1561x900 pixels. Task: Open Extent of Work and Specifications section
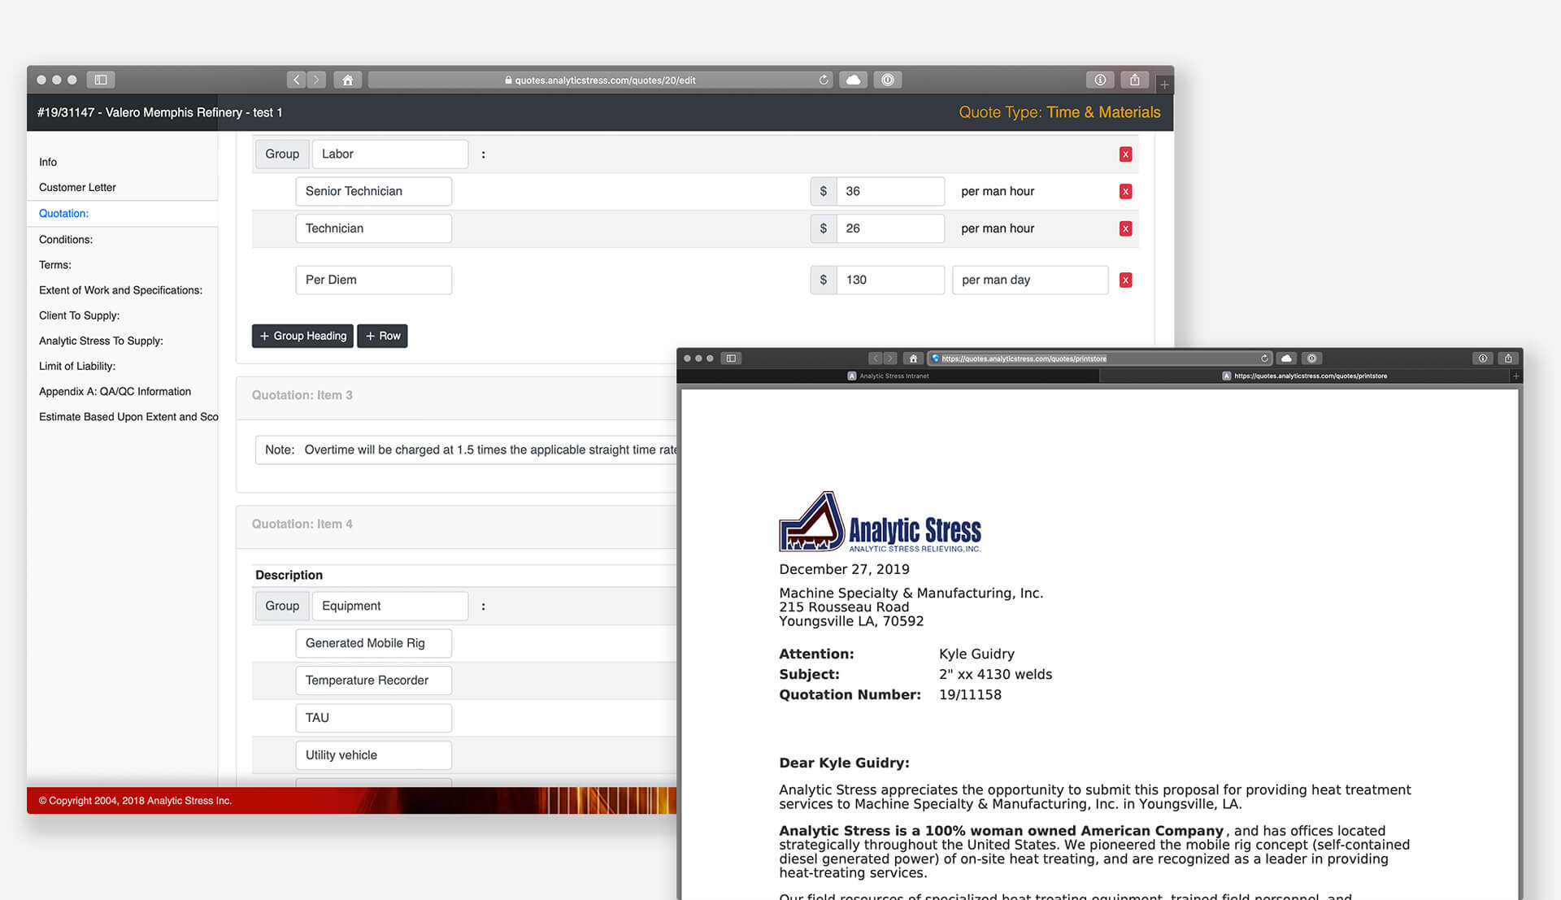pyautogui.click(x=120, y=290)
